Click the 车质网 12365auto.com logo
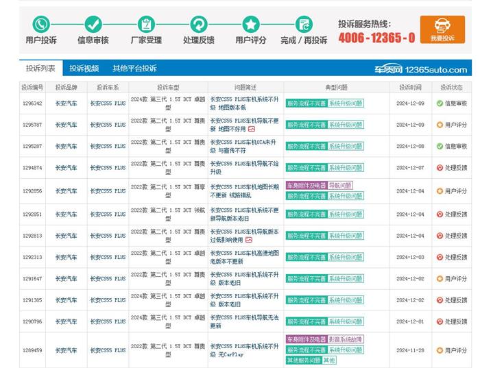 pyautogui.click(x=421, y=70)
